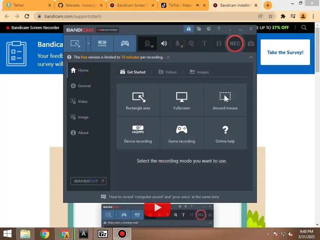The image size is (320, 240).
Task: Choose Device recording tile
Action: pos(138,133)
